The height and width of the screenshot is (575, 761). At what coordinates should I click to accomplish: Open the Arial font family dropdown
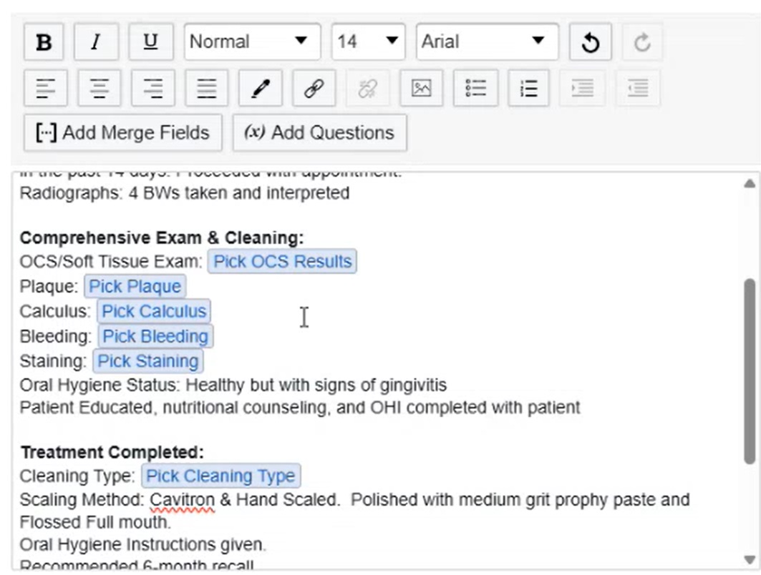coord(487,41)
